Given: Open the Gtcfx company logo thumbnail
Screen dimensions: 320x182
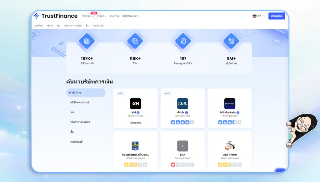Looking at the screenshot, I should [183, 103].
